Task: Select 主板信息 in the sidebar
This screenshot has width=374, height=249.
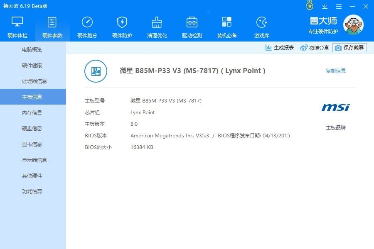Action: coord(33,97)
